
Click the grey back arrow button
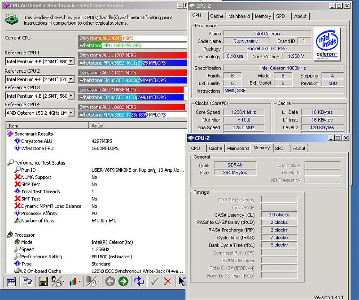110,282
